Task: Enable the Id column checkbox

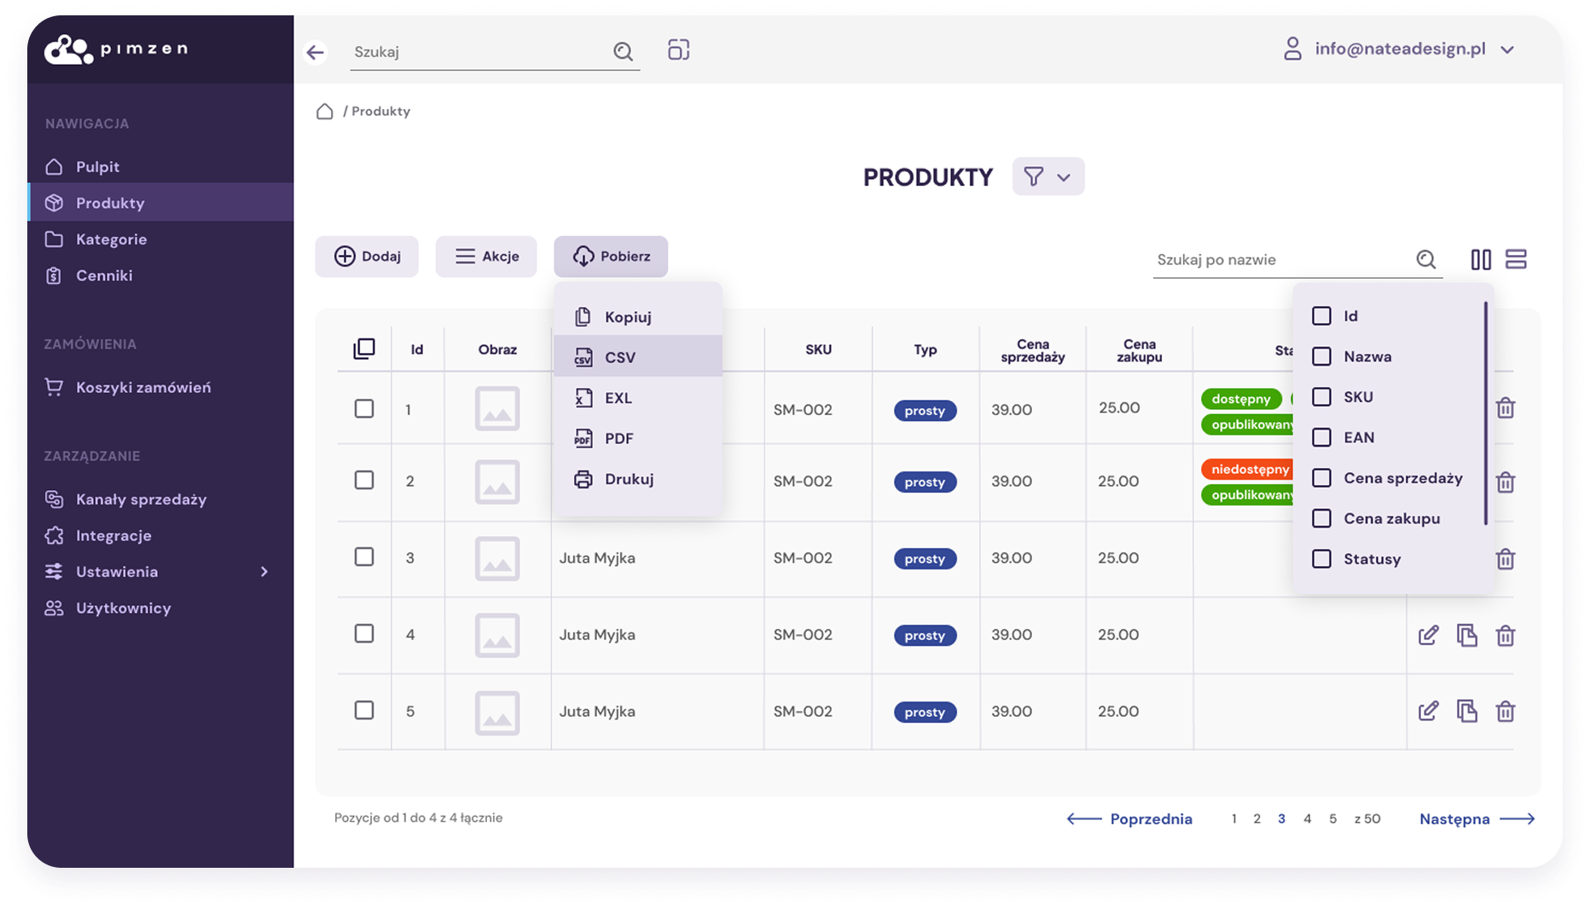Action: pos(1321,316)
